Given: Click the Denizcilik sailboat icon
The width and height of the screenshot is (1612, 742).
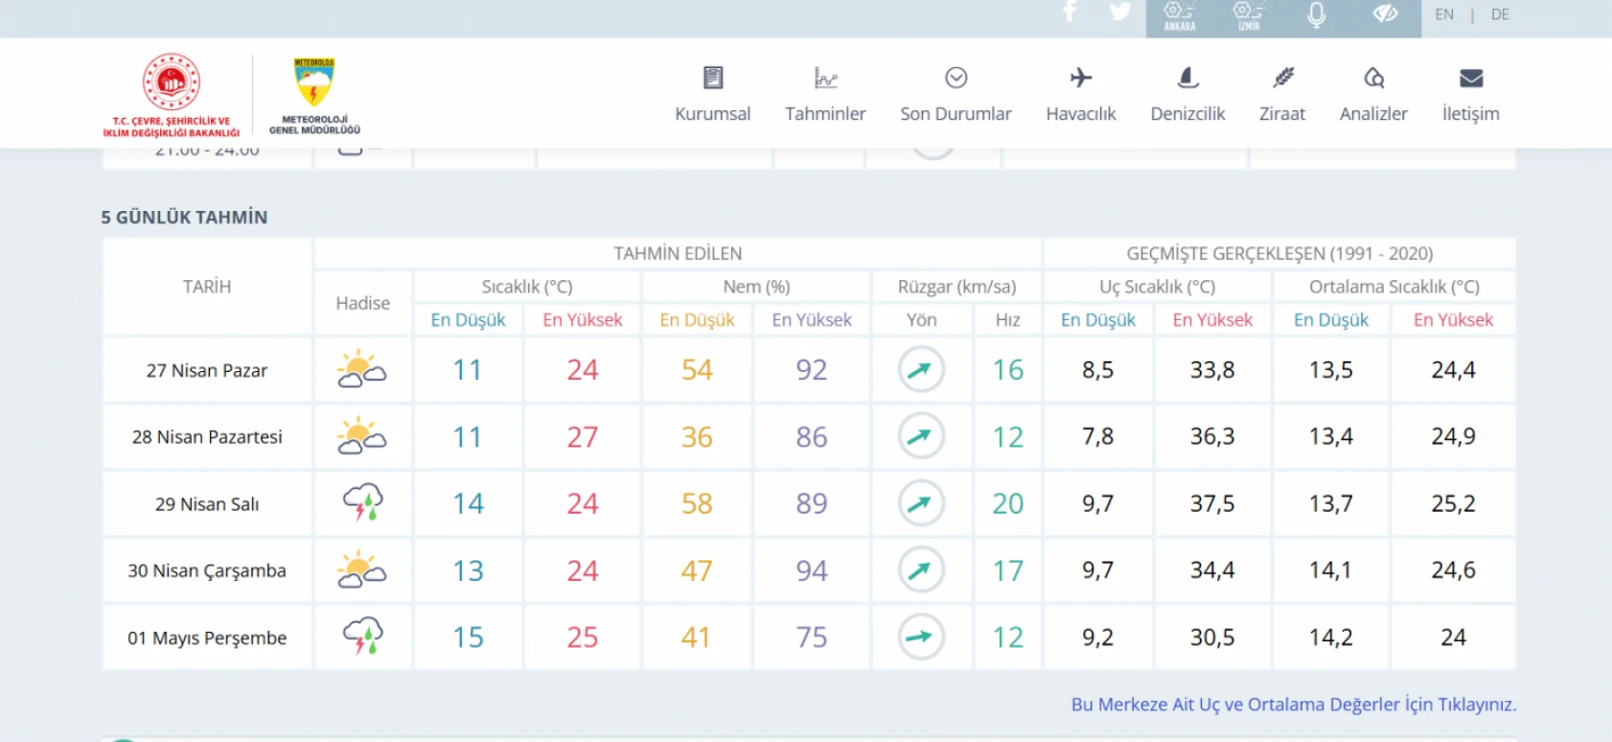Looking at the screenshot, I should click(x=1187, y=78).
